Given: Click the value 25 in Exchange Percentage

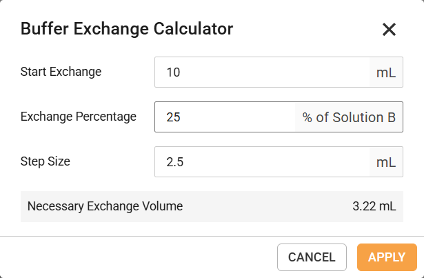Looking at the screenshot, I should (x=173, y=117).
